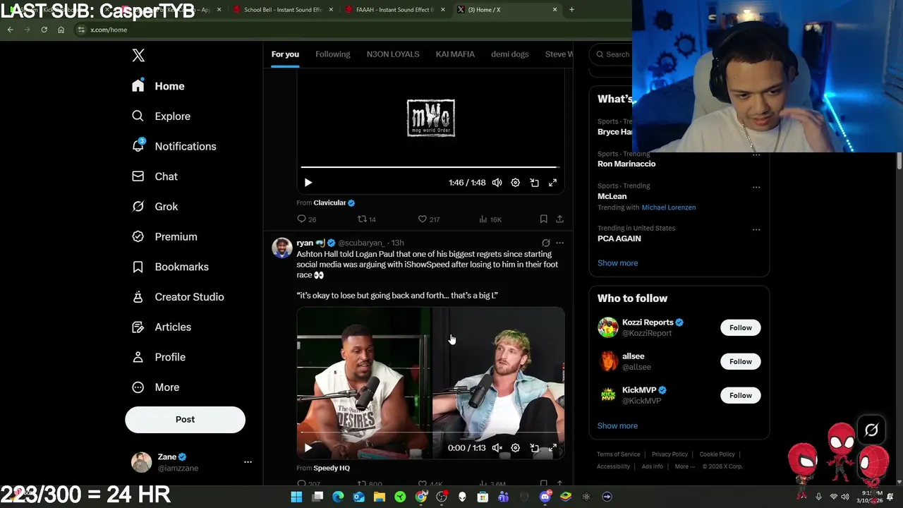Screen dimensions: 903x508
Task: Switch to the demi dogs tab
Action: click(509, 54)
